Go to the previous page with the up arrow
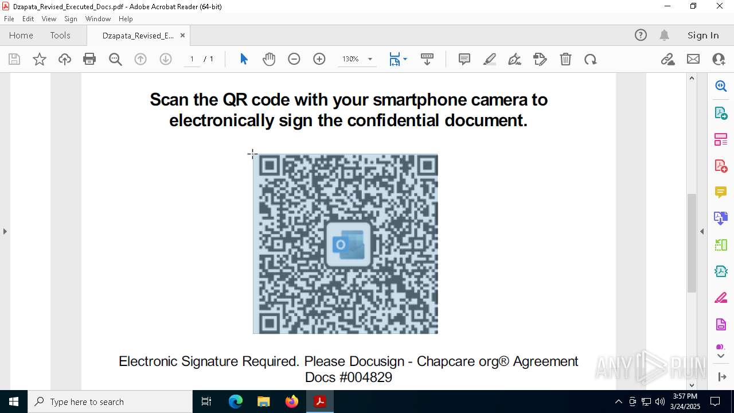This screenshot has height=413, width=734. pos(140,59)
